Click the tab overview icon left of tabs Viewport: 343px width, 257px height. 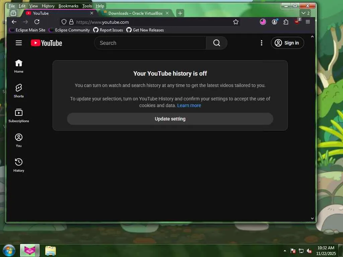click(13, 13)
